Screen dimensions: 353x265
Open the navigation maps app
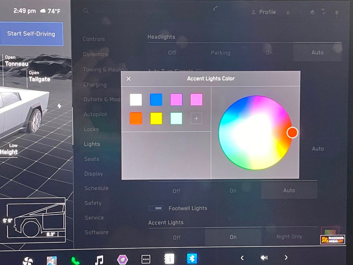point(52,260)
